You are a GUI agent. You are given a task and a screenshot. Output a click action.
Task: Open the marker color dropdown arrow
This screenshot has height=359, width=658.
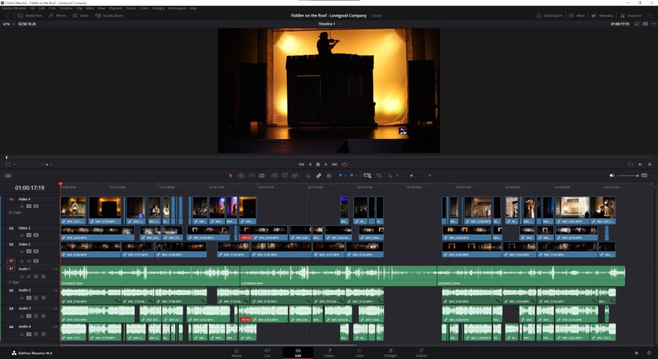tap(358, 175)
